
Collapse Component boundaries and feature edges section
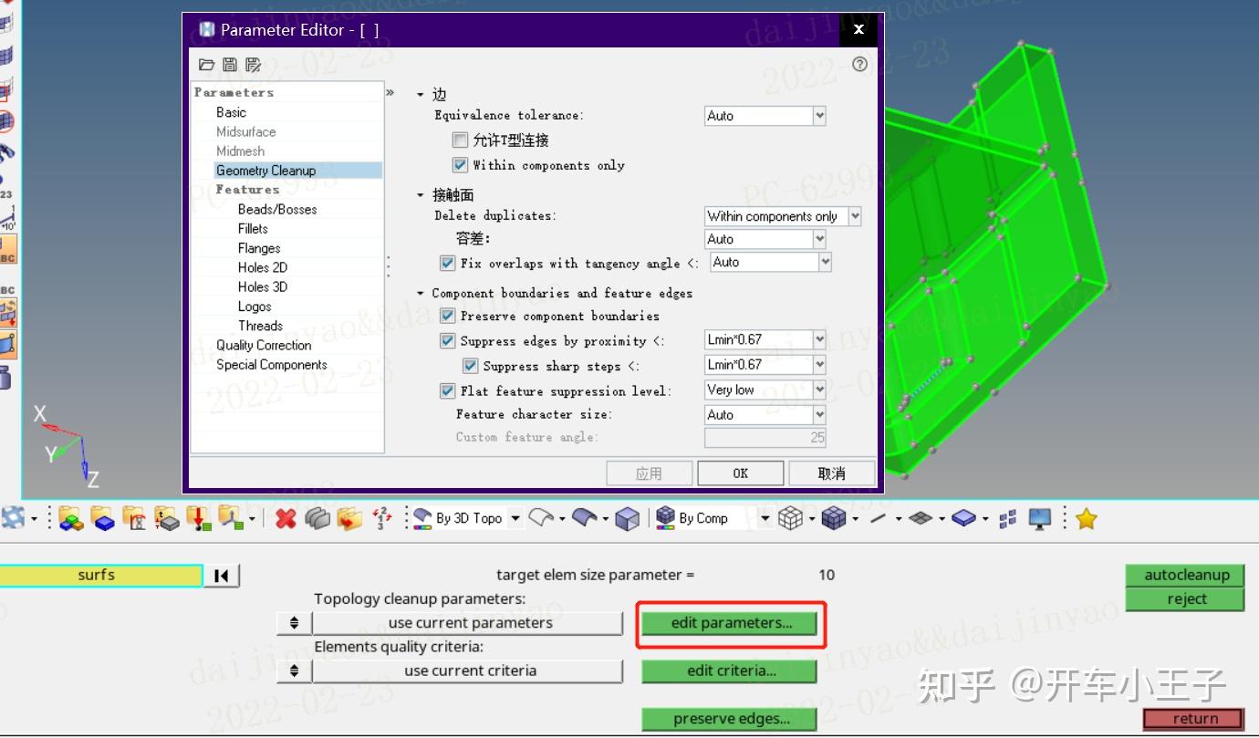click(x=421, y=294)
